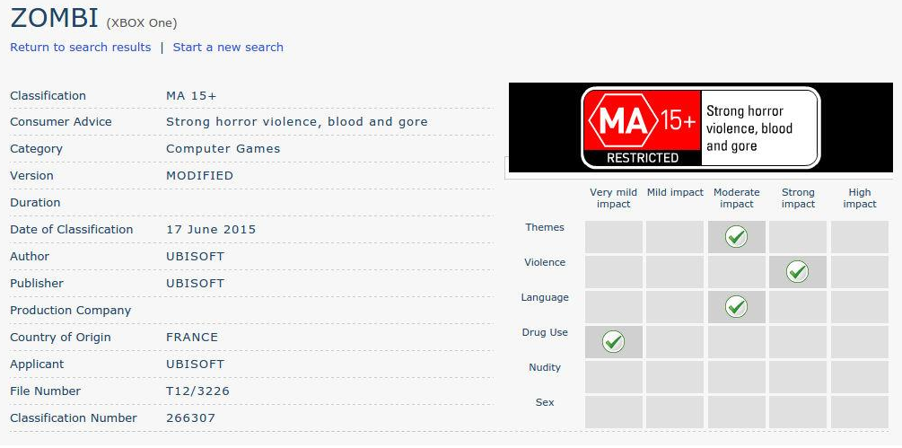Image resolution: width=902 pixels, height=448 pixels.
Task: Click the Classification Number label
Action: pyautogui.click(x=74, y=418)
